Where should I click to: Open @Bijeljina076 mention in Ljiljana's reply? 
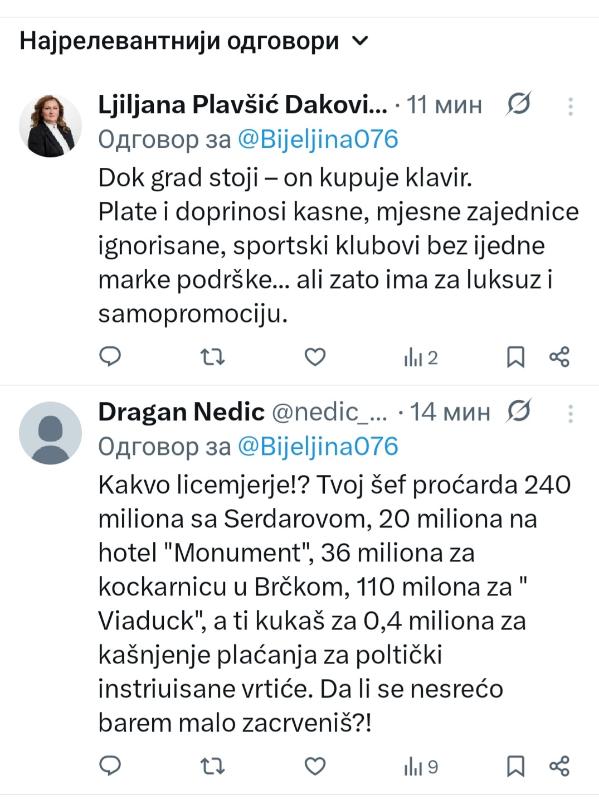(318, 139)
